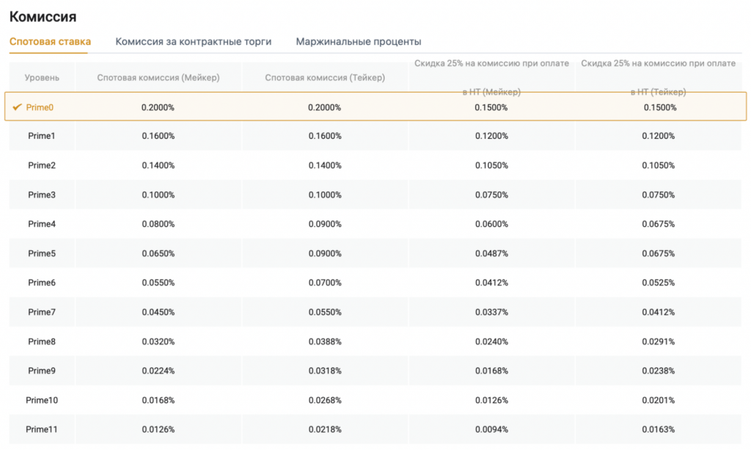Click the Prime2 level label
Screen dimensions: 751x450
coord(42,165)
